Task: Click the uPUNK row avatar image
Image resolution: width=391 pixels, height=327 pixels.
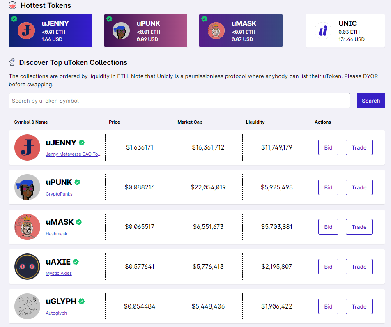Action: point(27,187)
